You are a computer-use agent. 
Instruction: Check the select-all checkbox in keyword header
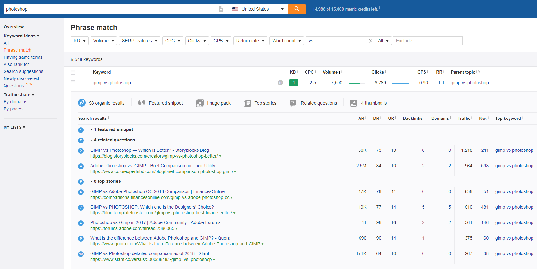pyautogui.click(x=73, y=72)
